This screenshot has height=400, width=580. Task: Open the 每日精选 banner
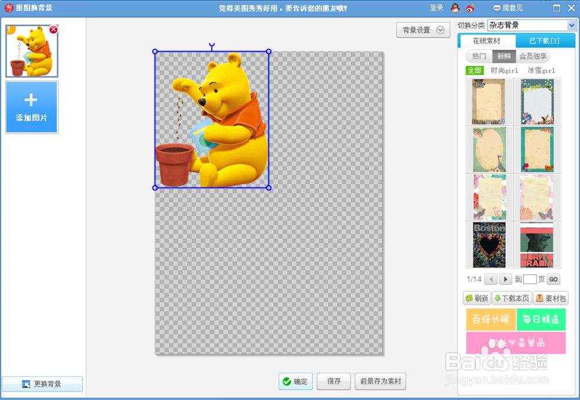coord(541,319)
